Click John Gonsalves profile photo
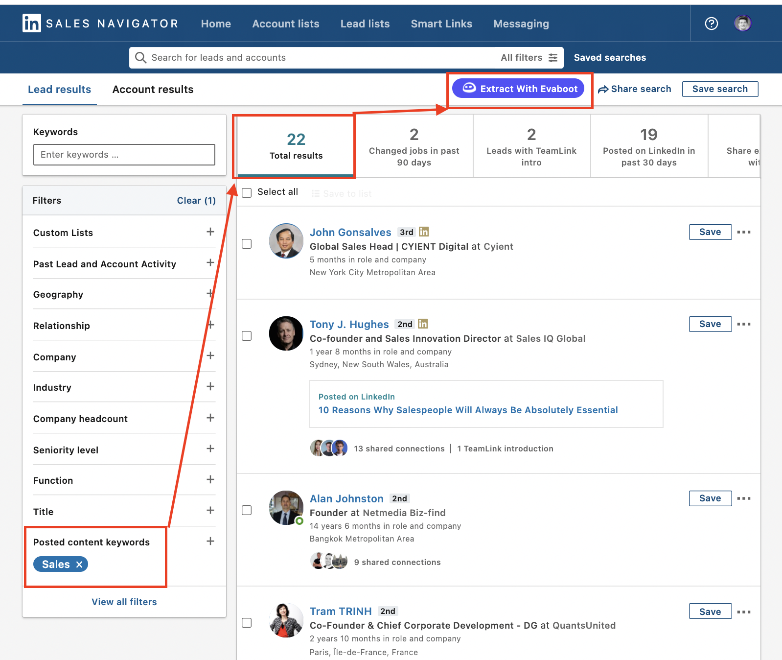The width and height of the screenshot is (782, 660). [286, 241]
